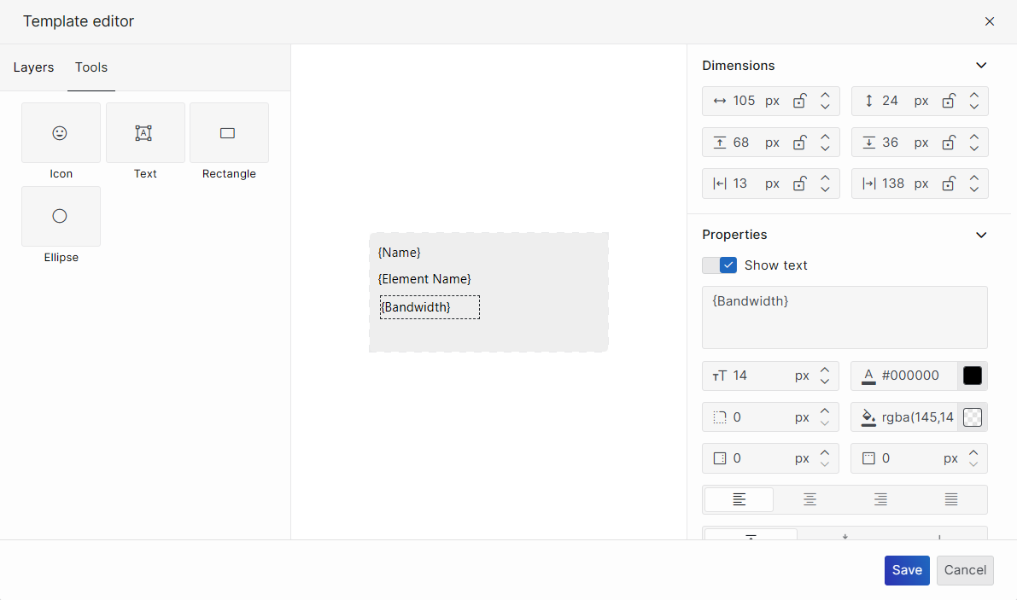The height and width of the screenshot is (600, 1017).
Task: Close the Template editor dialog
Action: point(989,21)
